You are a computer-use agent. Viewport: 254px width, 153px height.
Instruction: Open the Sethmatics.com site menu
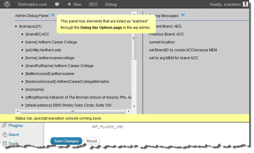tap(32, 4)
